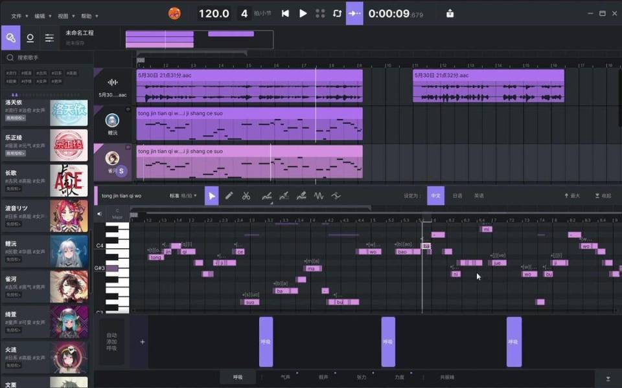Select the vibrato wave tool
The height and width of the screenshot is (388, 622).
[x=319, y=195]
